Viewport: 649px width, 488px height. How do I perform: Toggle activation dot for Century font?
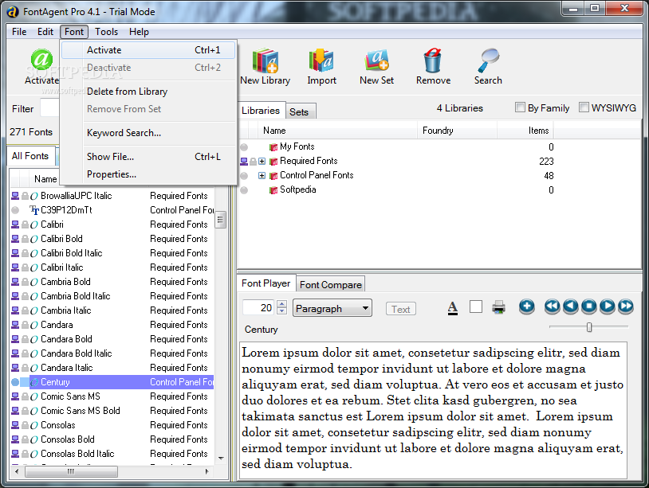pos(15,382)
